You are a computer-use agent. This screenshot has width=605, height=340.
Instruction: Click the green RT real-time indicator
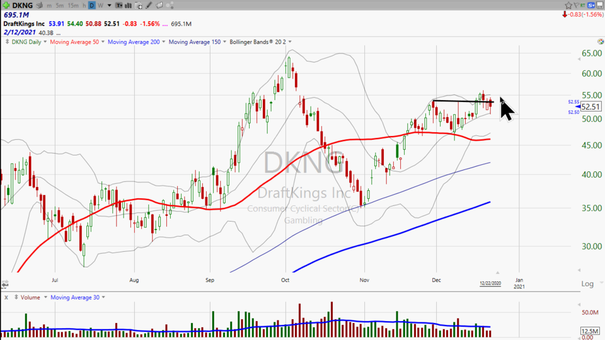click(582, 5)
